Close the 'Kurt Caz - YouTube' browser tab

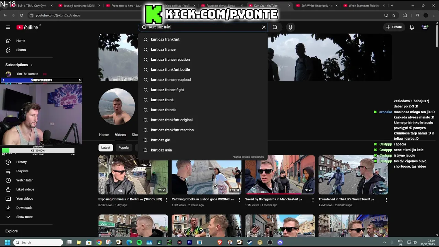(x=289, y=5)
